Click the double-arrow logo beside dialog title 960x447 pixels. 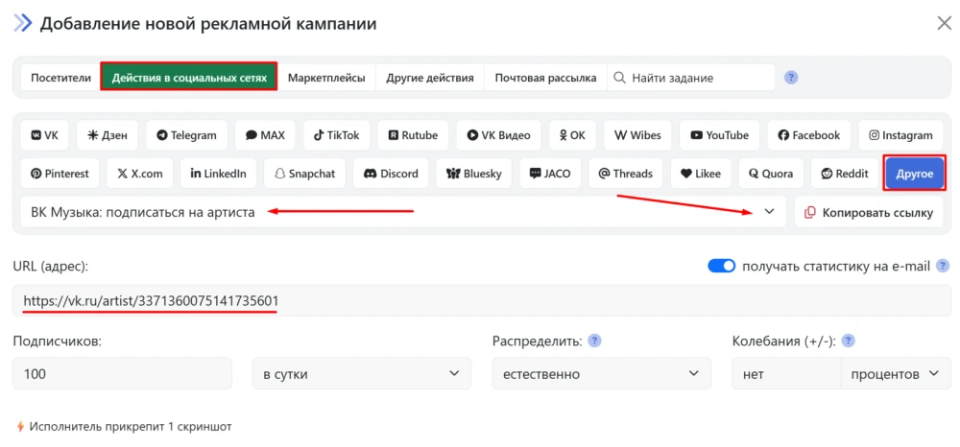tap(23, 24)
